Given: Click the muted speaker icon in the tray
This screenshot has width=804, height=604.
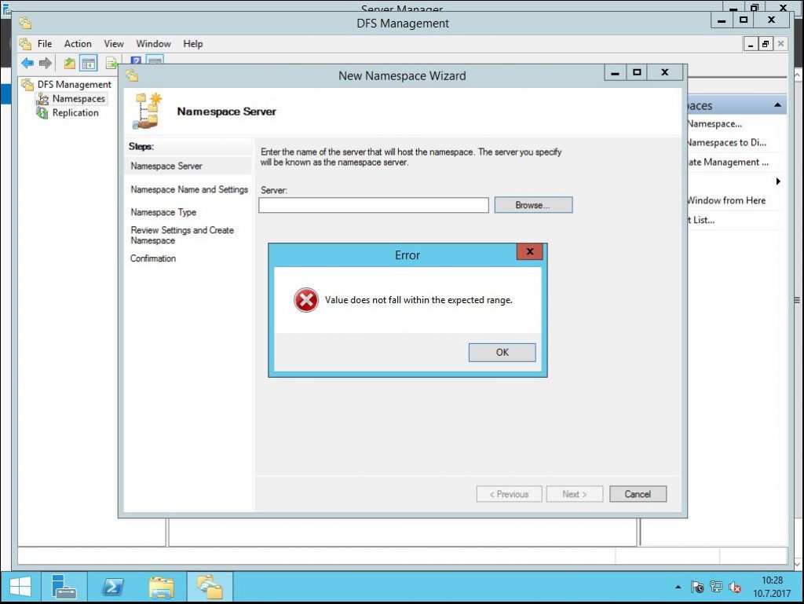Looking at the screenshot, I should coord(735,587).
